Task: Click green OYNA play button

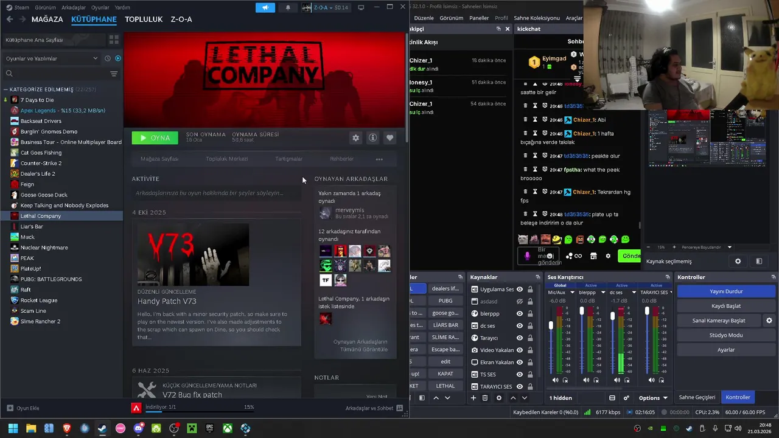Action: tap(155, 138)
